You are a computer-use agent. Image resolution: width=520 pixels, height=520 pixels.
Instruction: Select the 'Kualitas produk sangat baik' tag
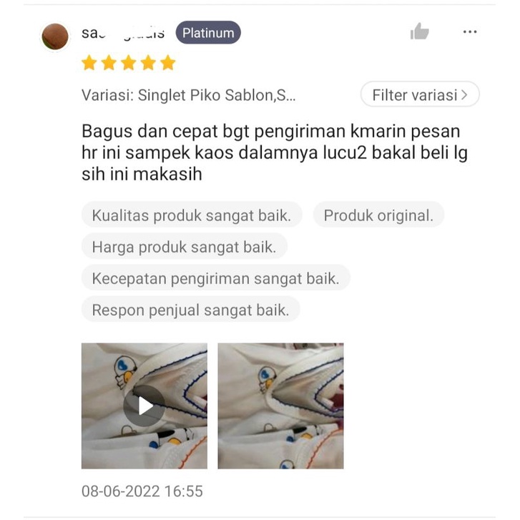point(192,215)
